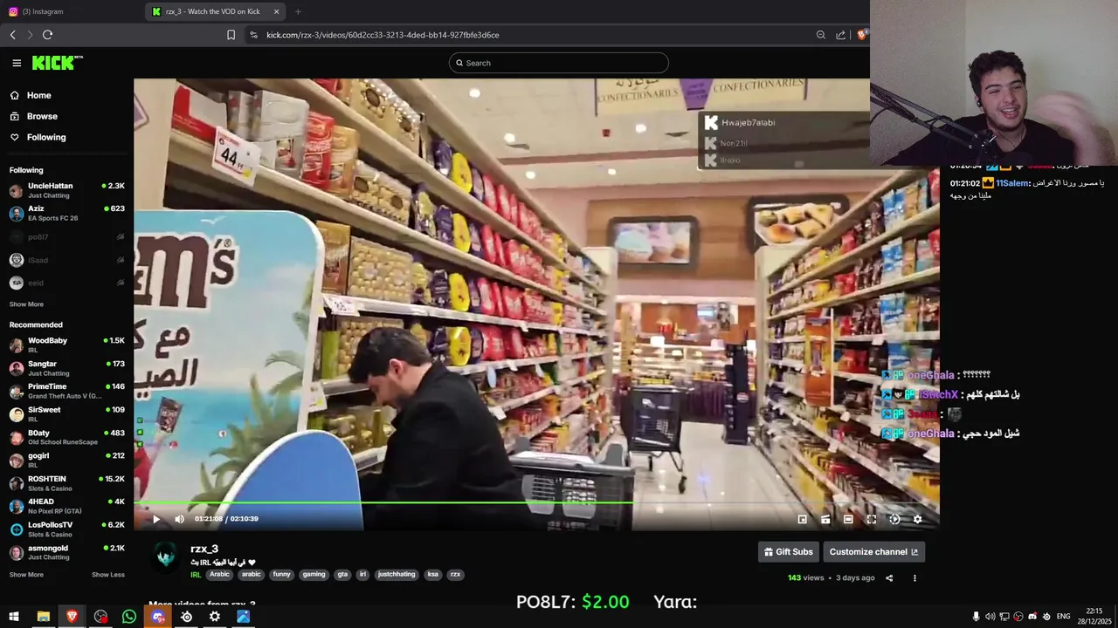This screenshot has height=628, width=1118.
Task: Switch to the Instagram browser tab
Action: coord(72,11)
